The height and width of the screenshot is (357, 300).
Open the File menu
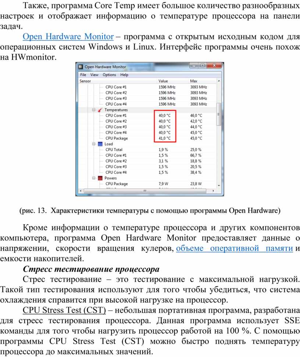[x=83, y=75]
